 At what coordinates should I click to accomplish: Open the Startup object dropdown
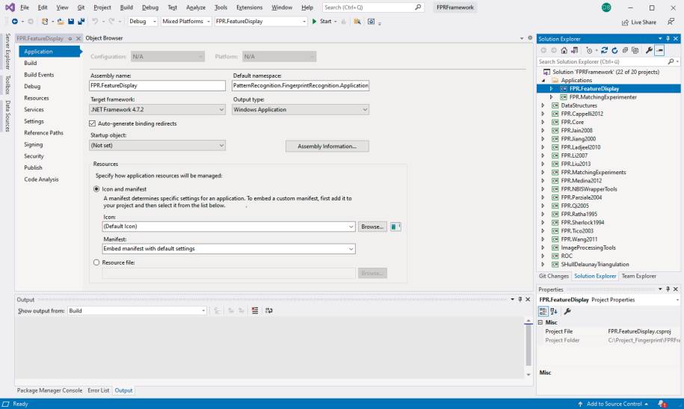coord(158,145)
